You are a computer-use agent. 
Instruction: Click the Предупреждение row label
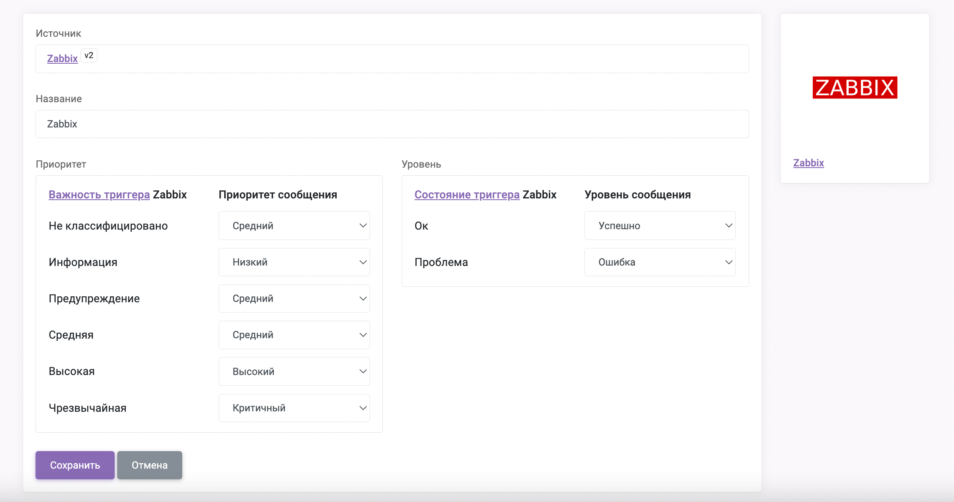click(x=94, y=298)
